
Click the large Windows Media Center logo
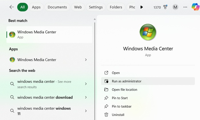[x=148, y=32]
